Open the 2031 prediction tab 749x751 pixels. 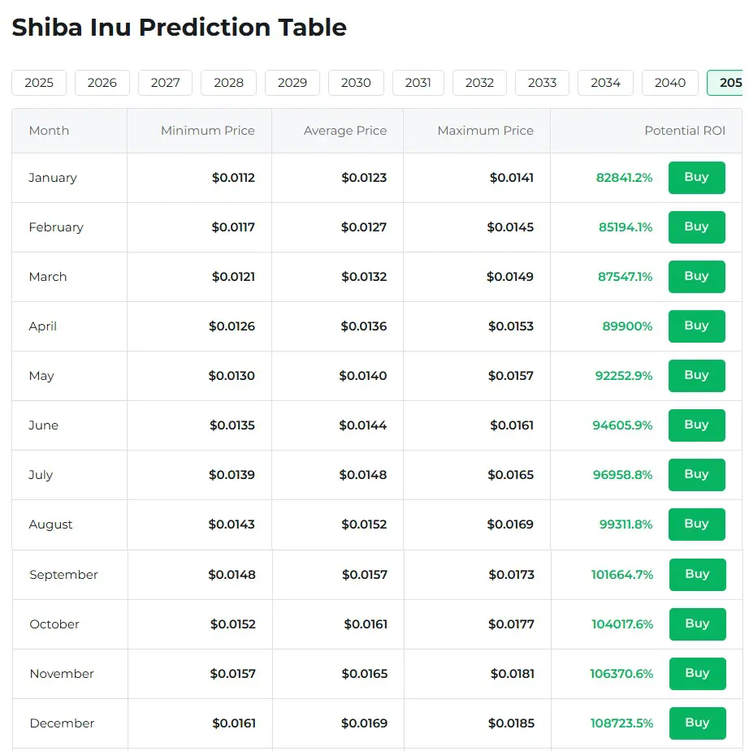pos(418,82)
